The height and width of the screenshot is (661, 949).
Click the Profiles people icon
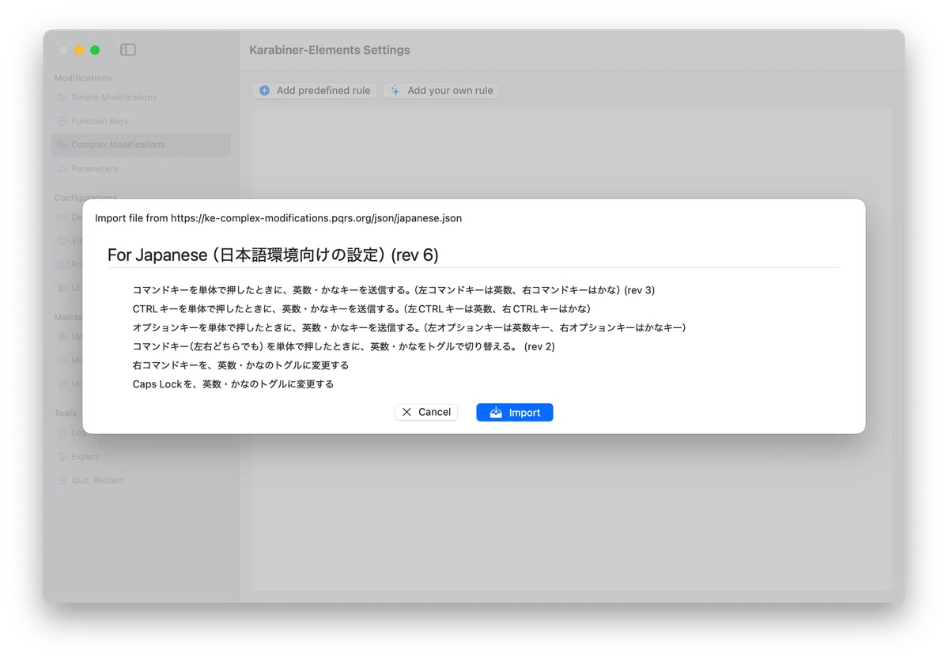(x=62, y=264)
